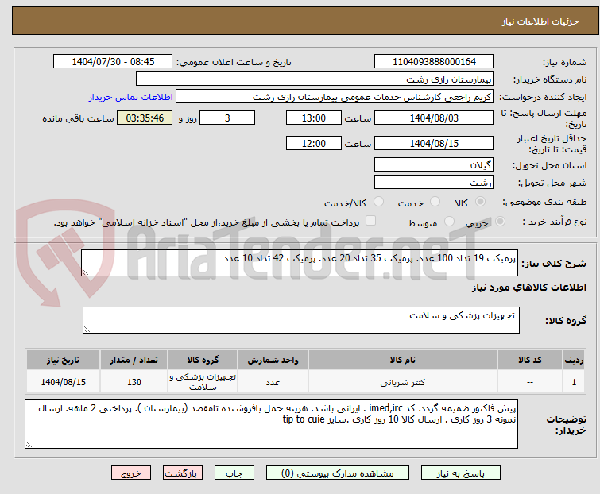Click the buyer name field بیمارستان رازی رشت
The height and width of the screenshot is (494, 600).
pyautogui.click(x=315, y=79)
